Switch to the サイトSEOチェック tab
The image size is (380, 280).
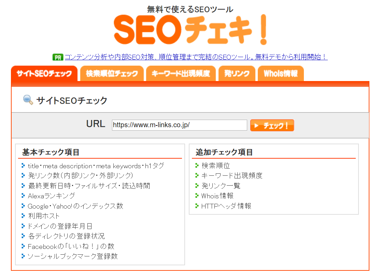point(44,73)
